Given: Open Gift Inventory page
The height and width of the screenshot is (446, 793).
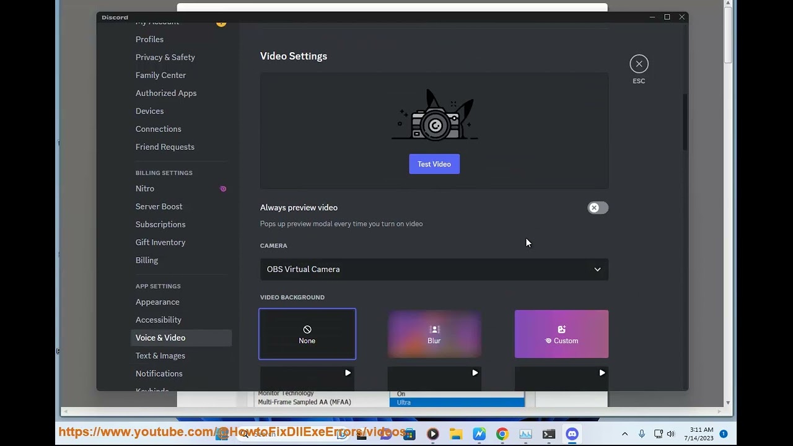Looking at the screenshot, I should [x=160, y=242].
